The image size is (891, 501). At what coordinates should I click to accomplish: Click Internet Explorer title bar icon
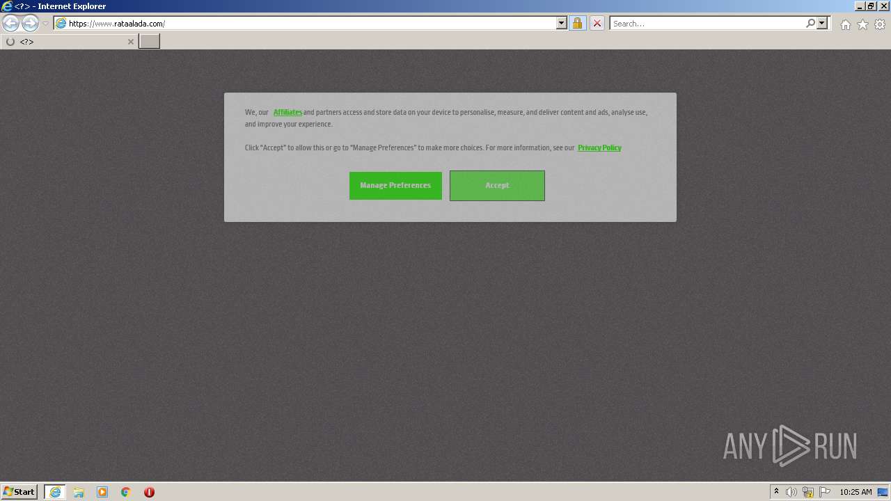point(7,6)
